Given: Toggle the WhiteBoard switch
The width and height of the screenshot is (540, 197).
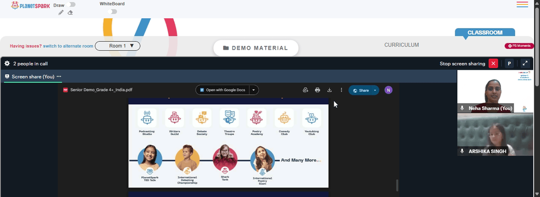Looking at the screenshot, I should point(112,12).
